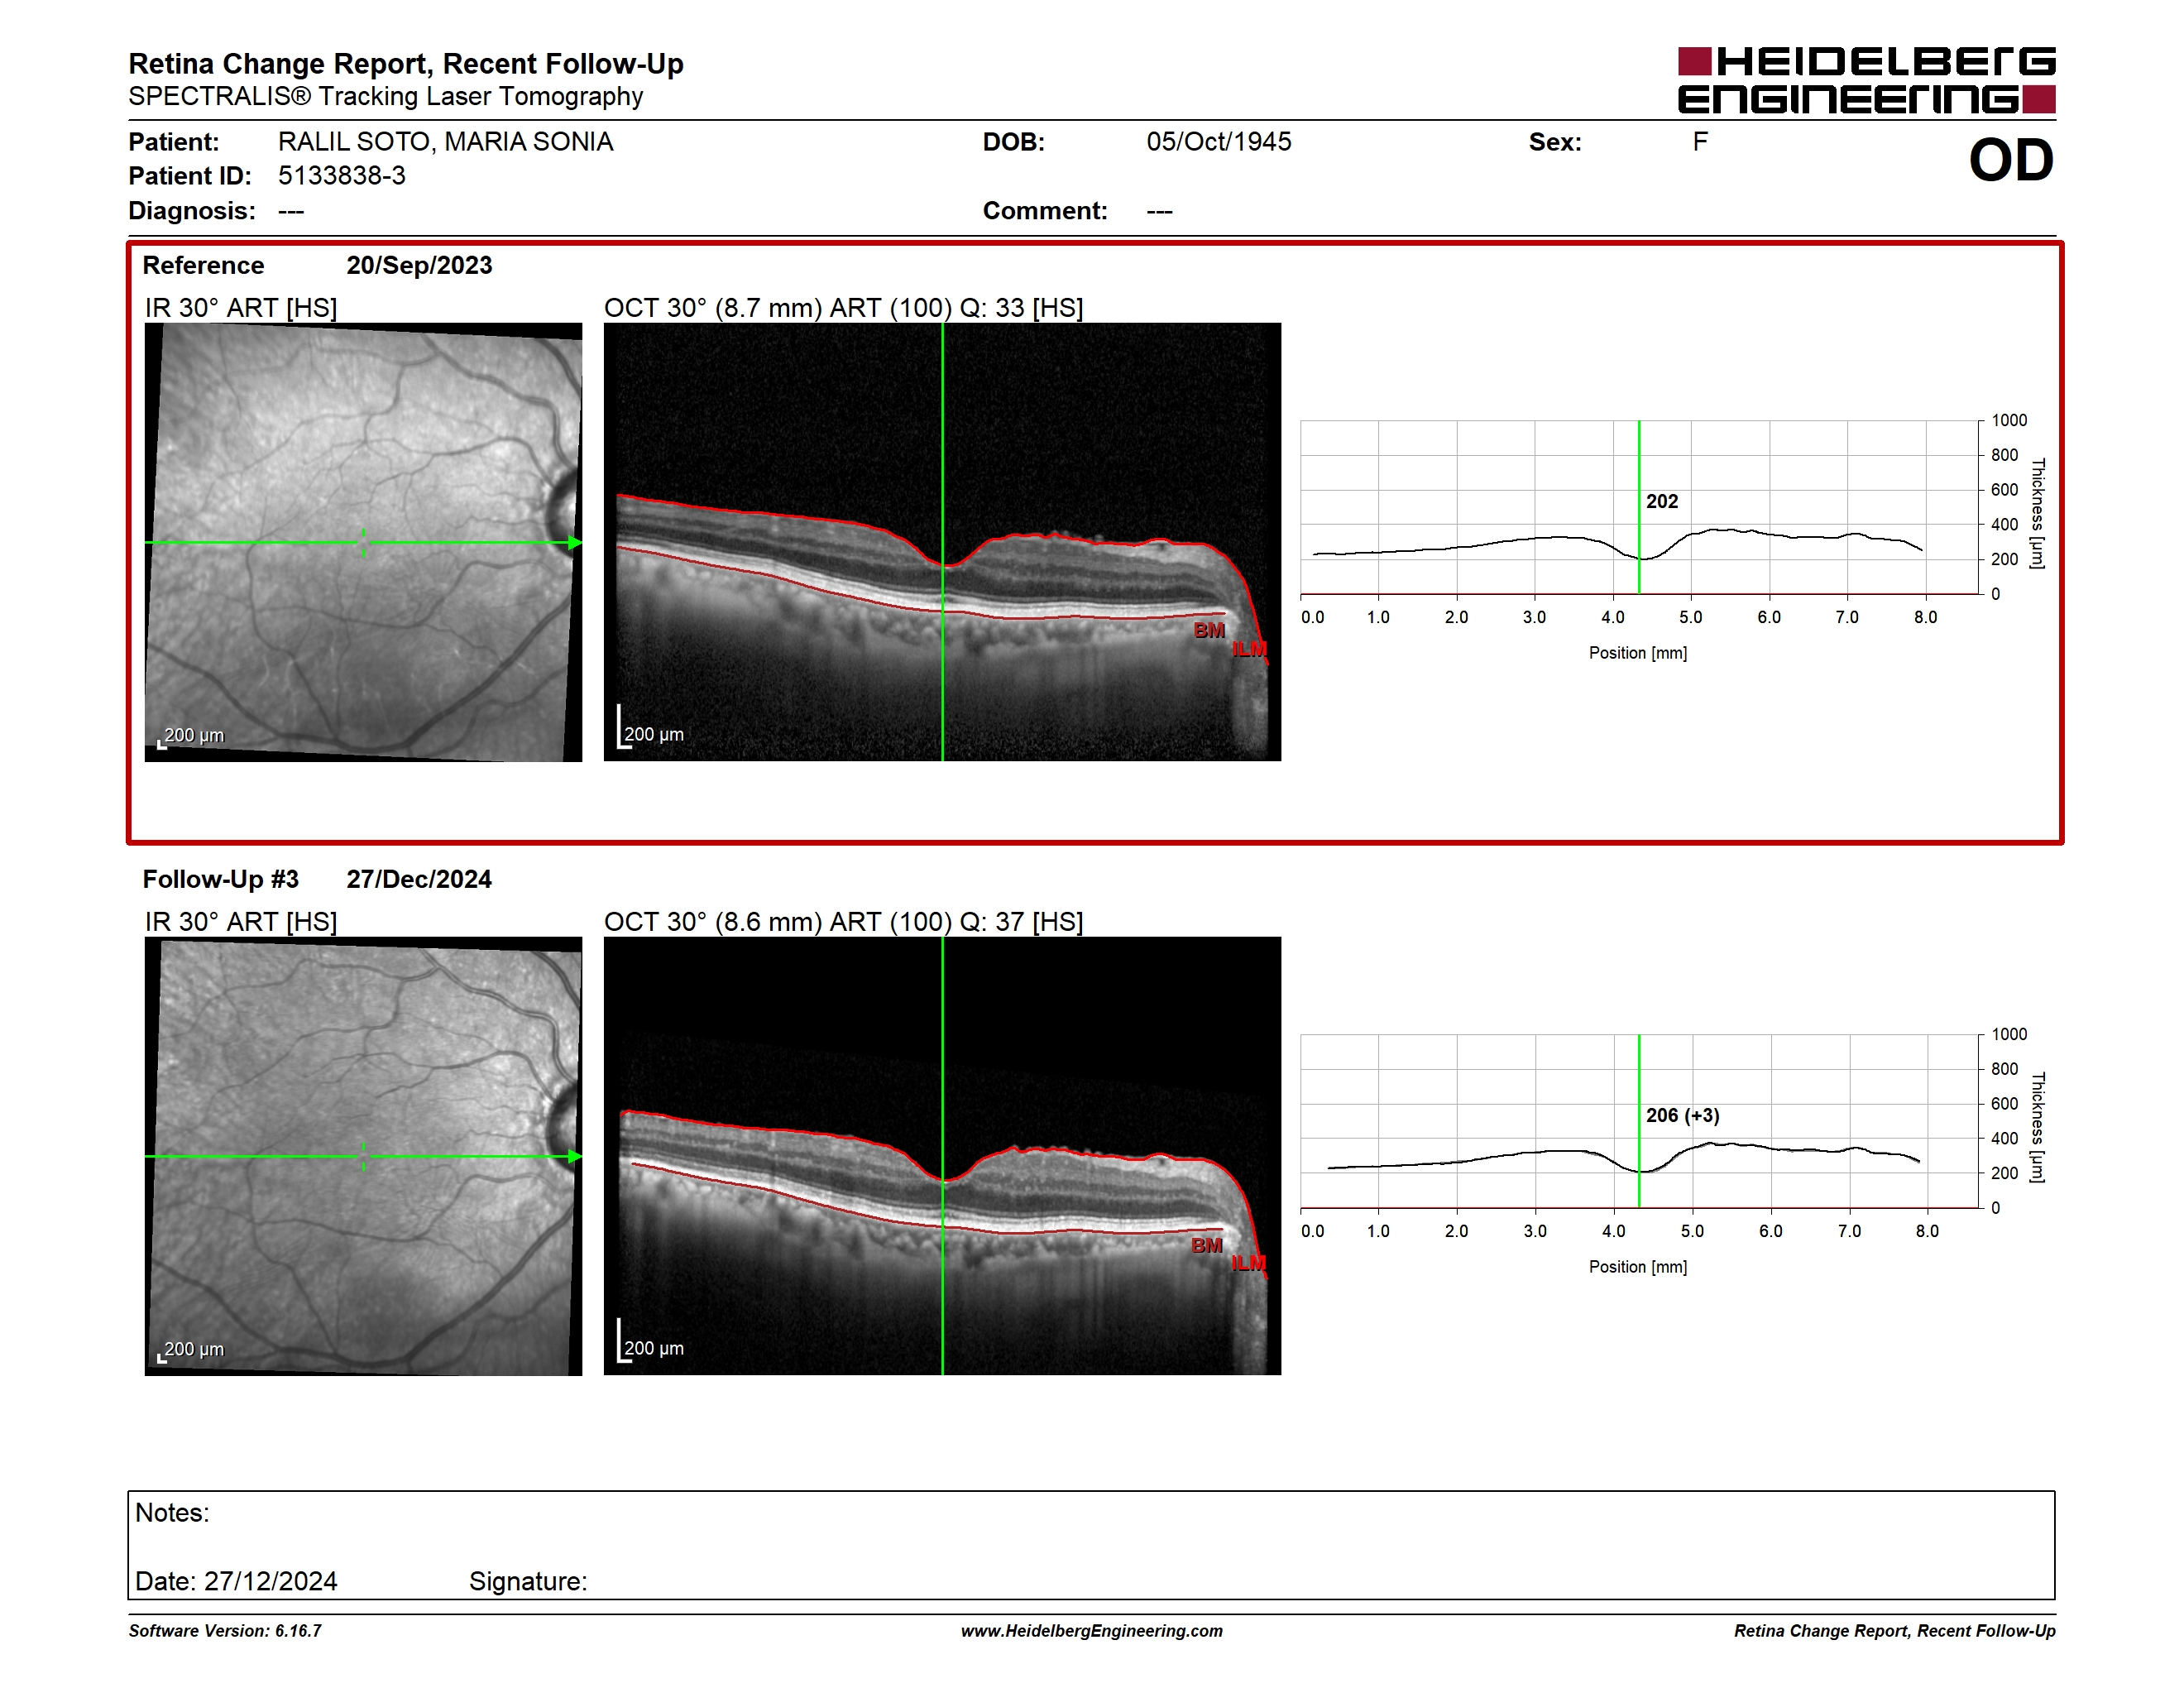The height and width of the screenshot is (1688, 2184).
Task: Click the ILM label in Follow-Up OCT
Action: click(1249, 1264)
